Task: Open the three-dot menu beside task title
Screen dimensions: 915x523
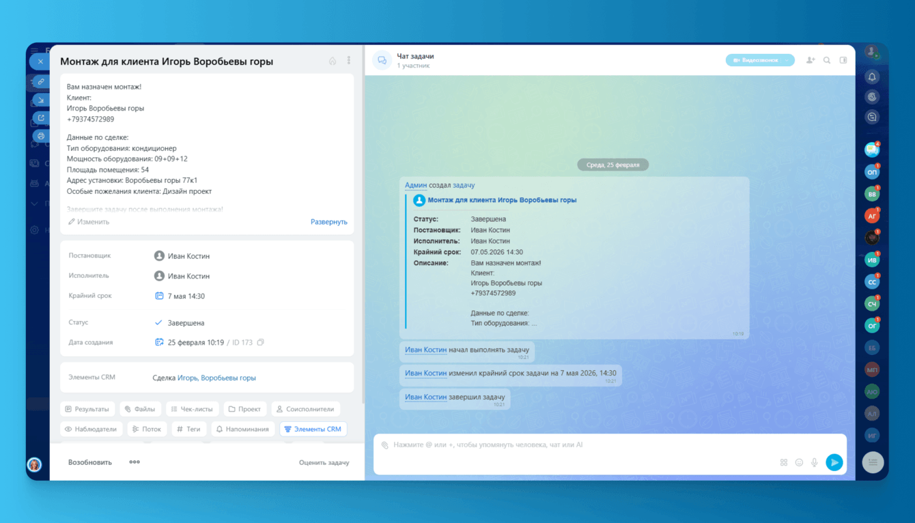Action: pos(349,61)
